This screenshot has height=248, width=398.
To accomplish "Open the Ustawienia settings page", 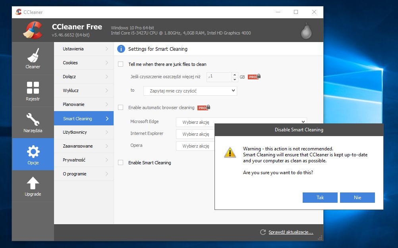I will (x=84, y=49).
